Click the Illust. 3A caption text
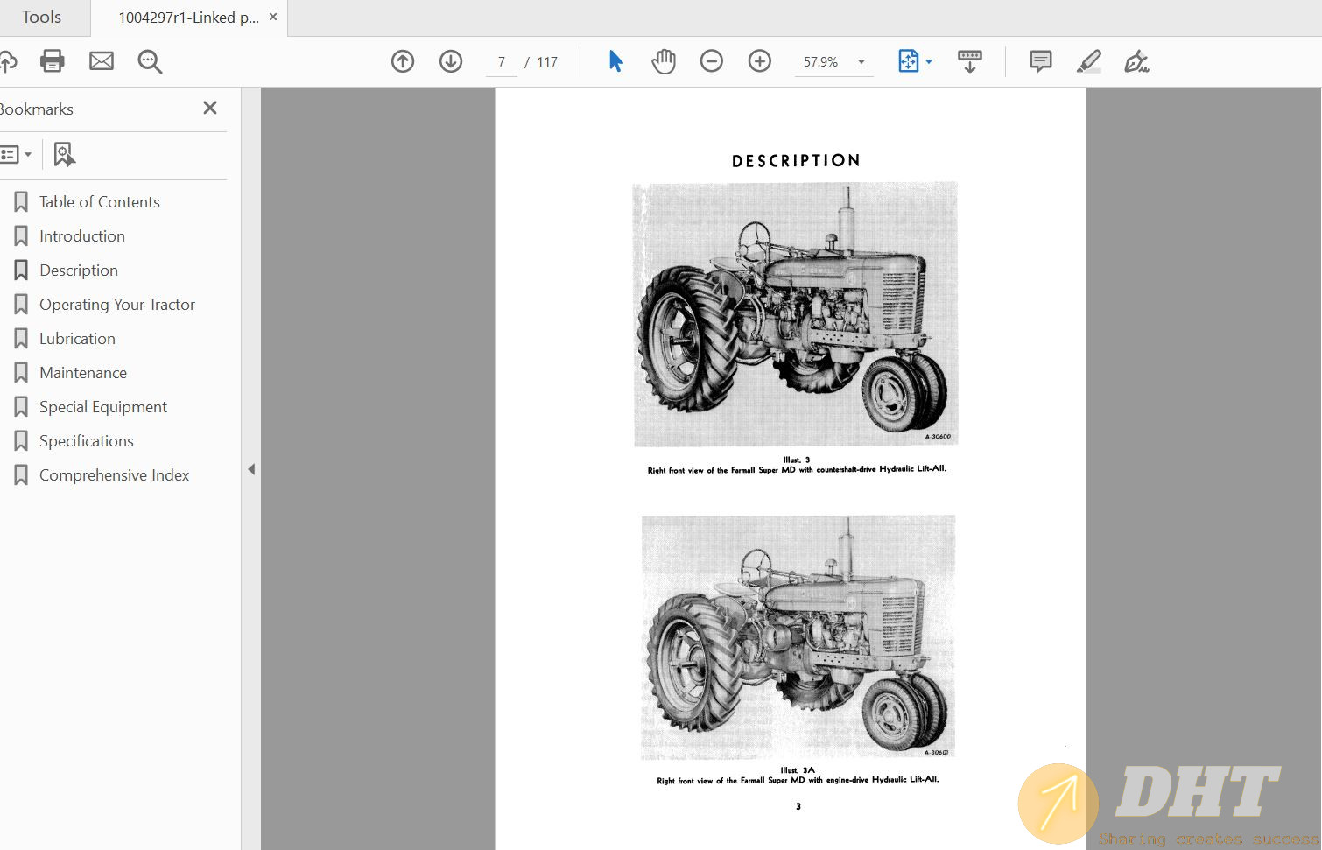Screen dimensions: 1322x850 [x=798, y=776]
